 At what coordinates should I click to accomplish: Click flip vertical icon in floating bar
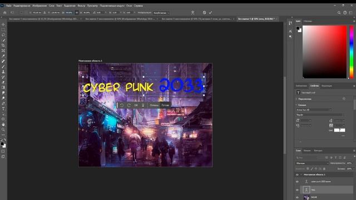[x=143, y=105]
